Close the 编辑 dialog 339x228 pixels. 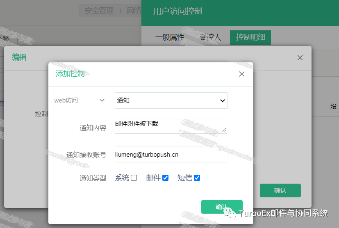tap(300, 58)
